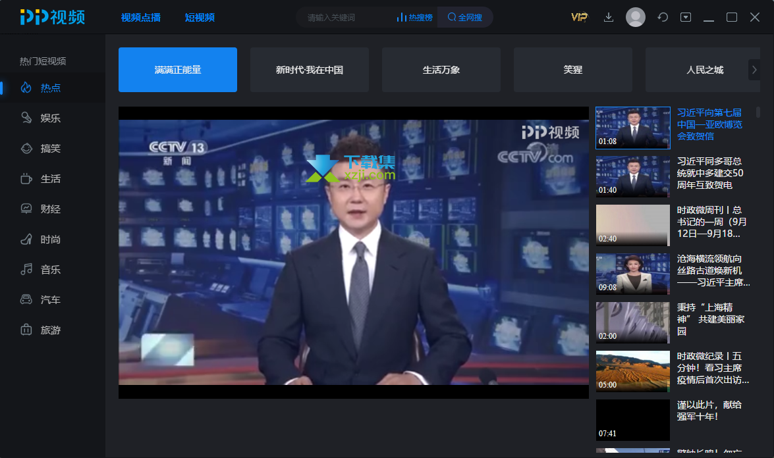The image size is (774, 458).
Task: Click the 娱乐 category icon
Action: coord(26,118)
